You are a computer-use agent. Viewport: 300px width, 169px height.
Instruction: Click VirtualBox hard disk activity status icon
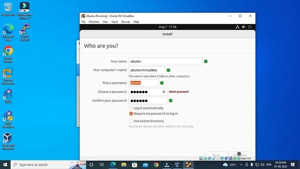point(201,159)
